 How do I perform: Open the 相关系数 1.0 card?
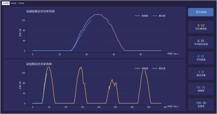click(201, 74)
